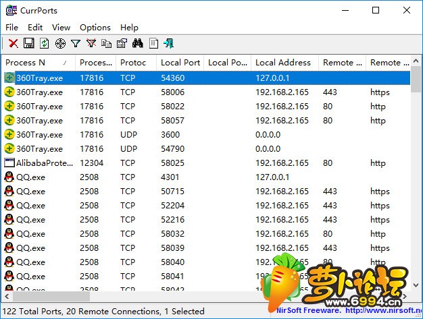
Task: Click local address 127.0.0.1 in port 4301 row
Action: click(x=272, y=177)
